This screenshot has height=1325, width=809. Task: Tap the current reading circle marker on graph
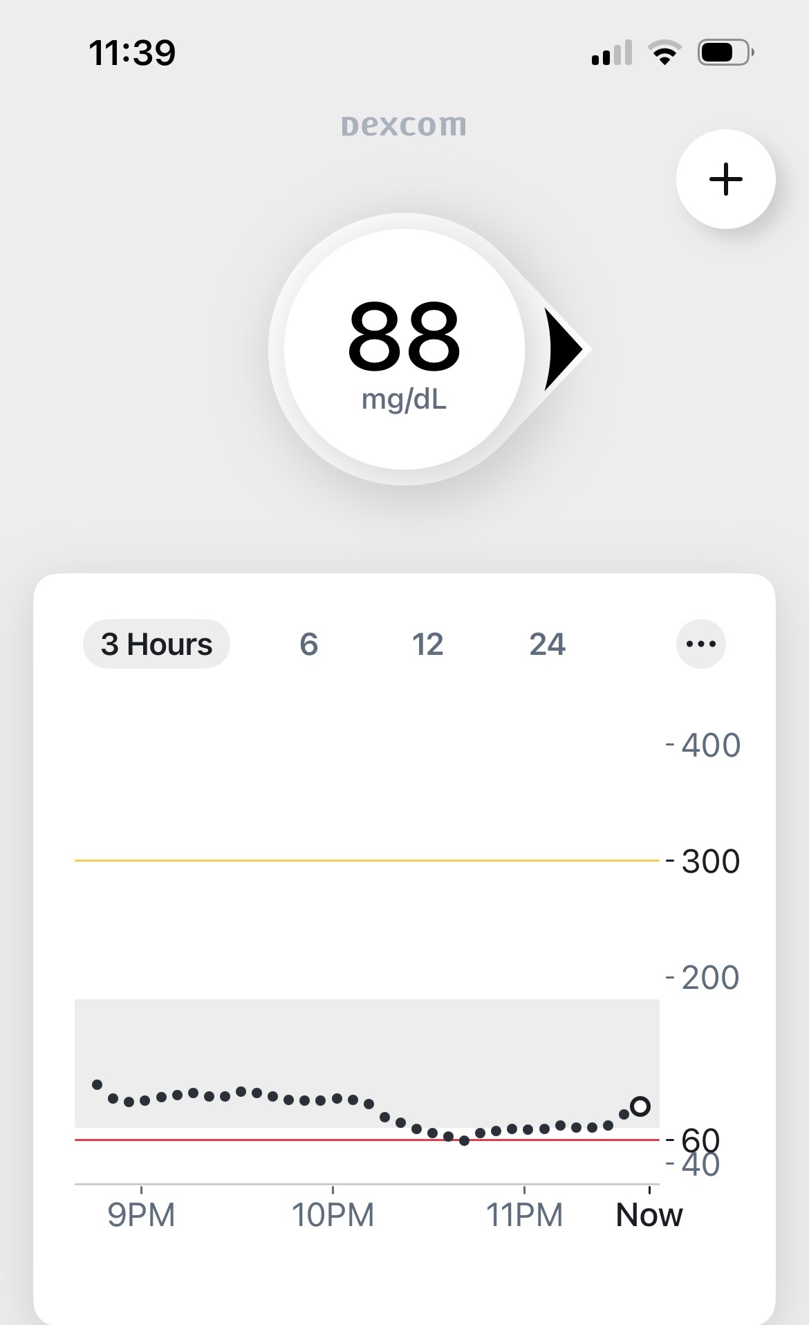click(640, 1106)
